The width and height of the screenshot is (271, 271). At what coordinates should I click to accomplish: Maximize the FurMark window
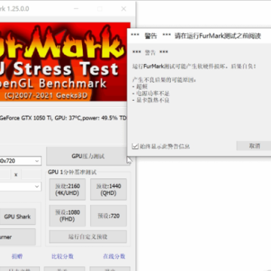click(99, 9)
